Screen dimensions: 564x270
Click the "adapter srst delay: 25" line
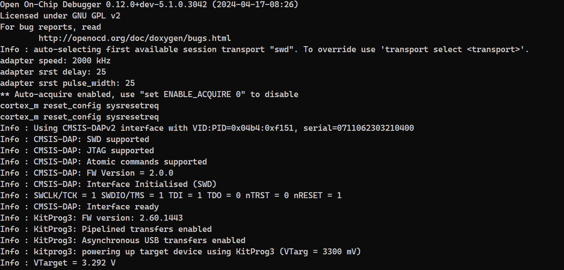pos(53,72)
